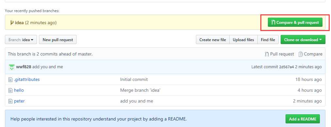Click 'Your recently pushed branches:' text
Screen dimensions: 331x127
pyautogui.click(x=32, y=11)
